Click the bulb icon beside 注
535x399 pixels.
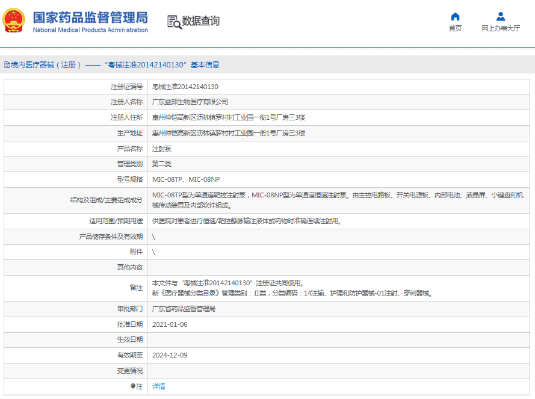coord(133,386)
